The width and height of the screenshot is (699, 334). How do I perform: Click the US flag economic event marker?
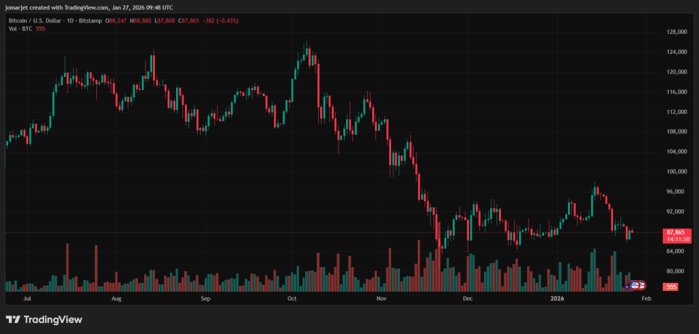[x=635, y=284]
